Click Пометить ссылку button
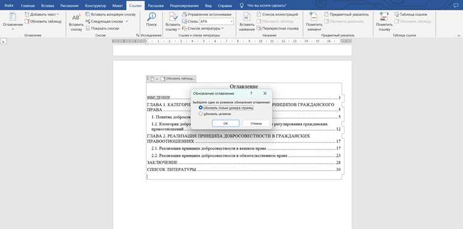This screenshot has height=229, width=463. click(384, 22)
